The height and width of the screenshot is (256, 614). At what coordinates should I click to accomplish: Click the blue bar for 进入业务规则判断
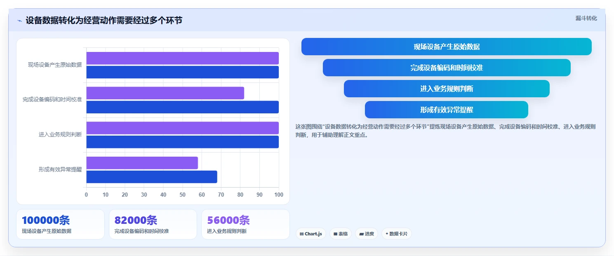click(183, 142)
